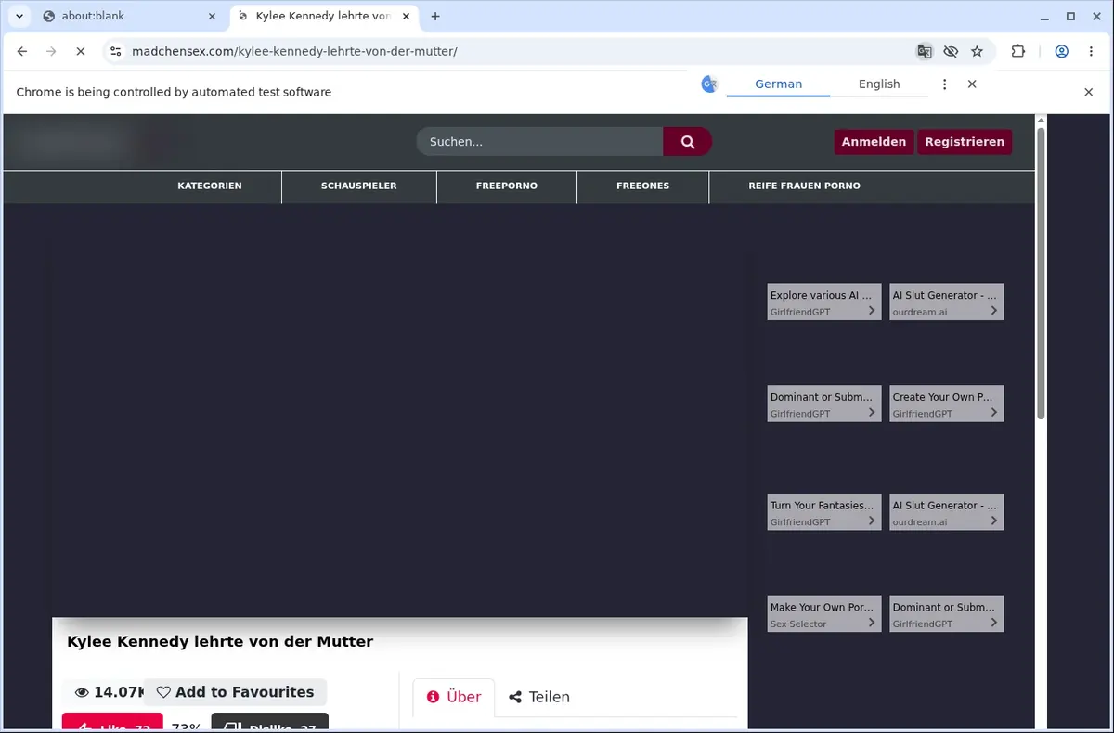The height and width of the screenshot is (733, 1114).
Task: Switch to the Teilen share tab
Action: tap(539, 697)
